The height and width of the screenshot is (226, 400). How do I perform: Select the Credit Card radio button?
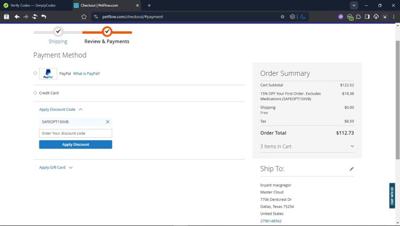click(x=35, y=93)
